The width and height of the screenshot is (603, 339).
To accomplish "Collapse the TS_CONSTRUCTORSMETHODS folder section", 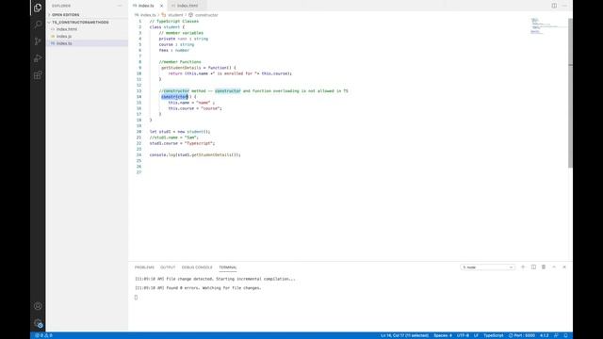I will point(80,23).
